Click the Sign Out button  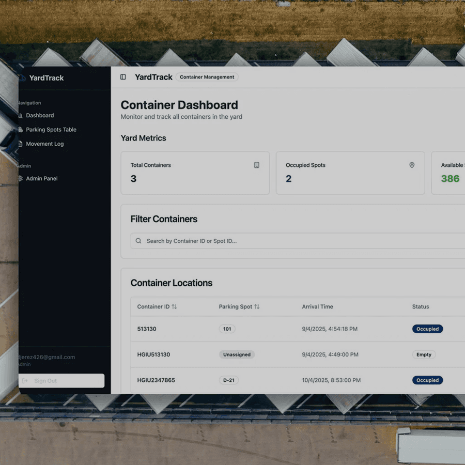click(61, 381)
